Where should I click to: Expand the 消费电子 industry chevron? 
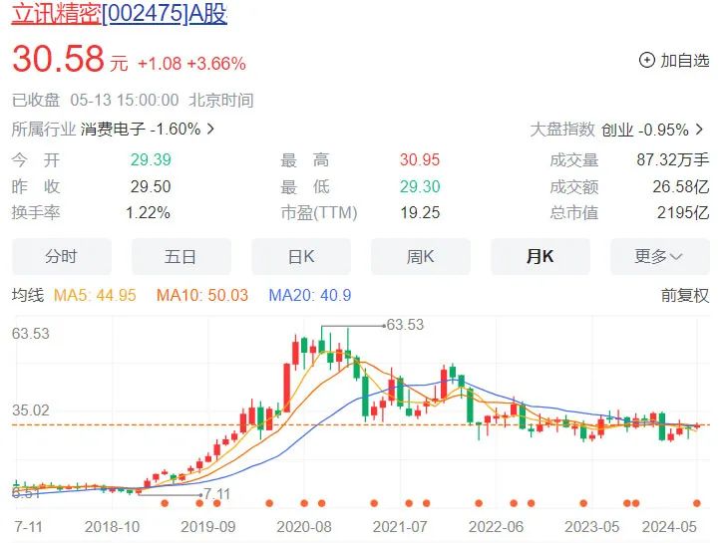210,129
